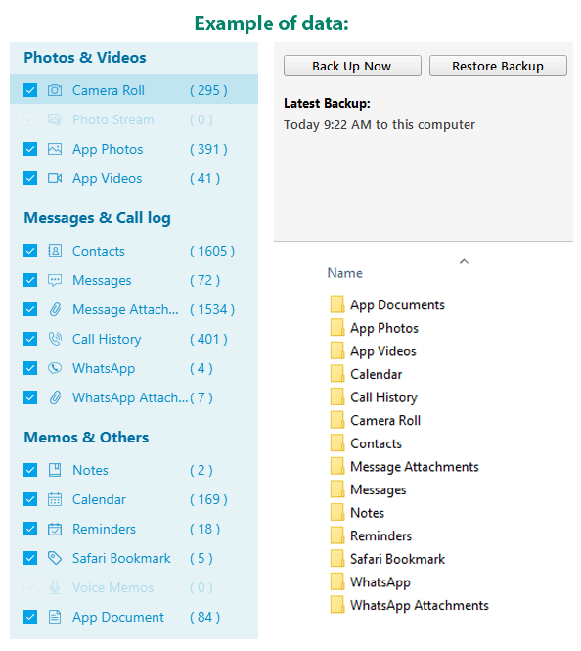Click the Safari Bookmark tag icon

55,558
